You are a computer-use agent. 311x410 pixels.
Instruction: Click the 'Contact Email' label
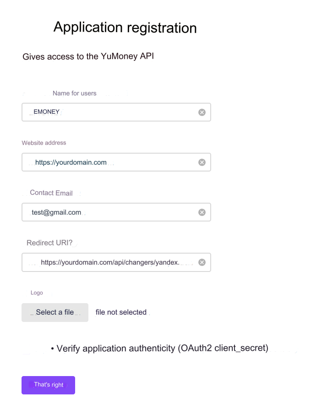tap(51, 193)
